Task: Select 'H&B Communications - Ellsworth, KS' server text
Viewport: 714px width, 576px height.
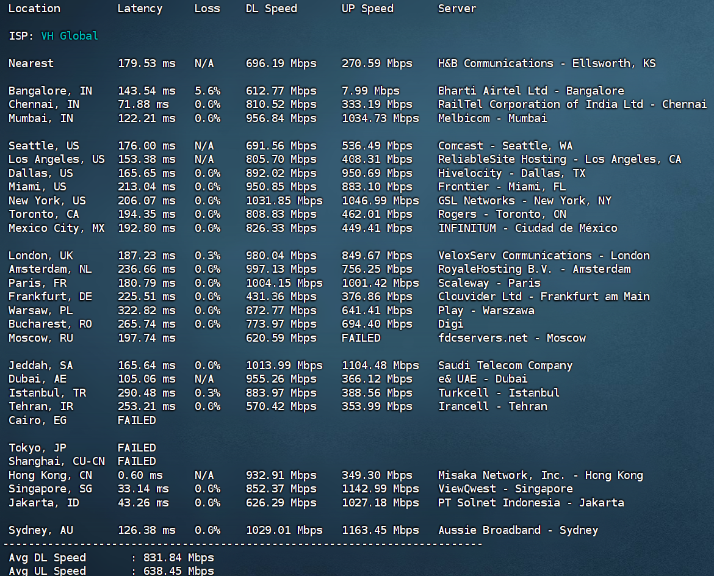Action: point(547,63)
